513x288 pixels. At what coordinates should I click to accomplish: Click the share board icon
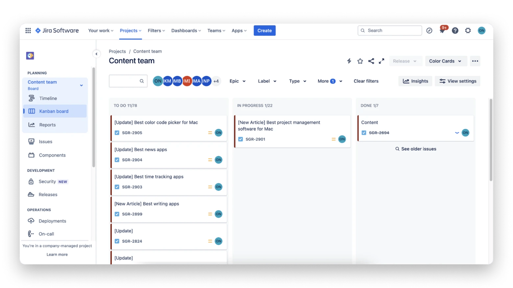(371, 61)
